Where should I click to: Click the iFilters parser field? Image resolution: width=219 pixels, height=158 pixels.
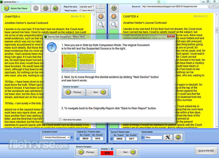(153, 138)
